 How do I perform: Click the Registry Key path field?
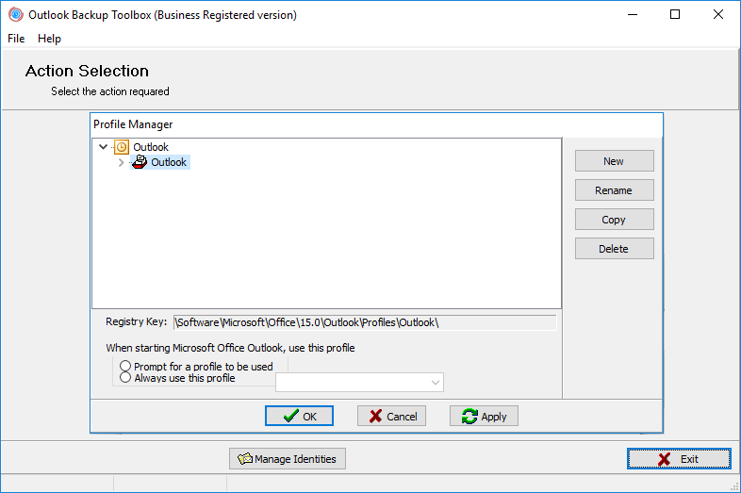click(364, 322)
